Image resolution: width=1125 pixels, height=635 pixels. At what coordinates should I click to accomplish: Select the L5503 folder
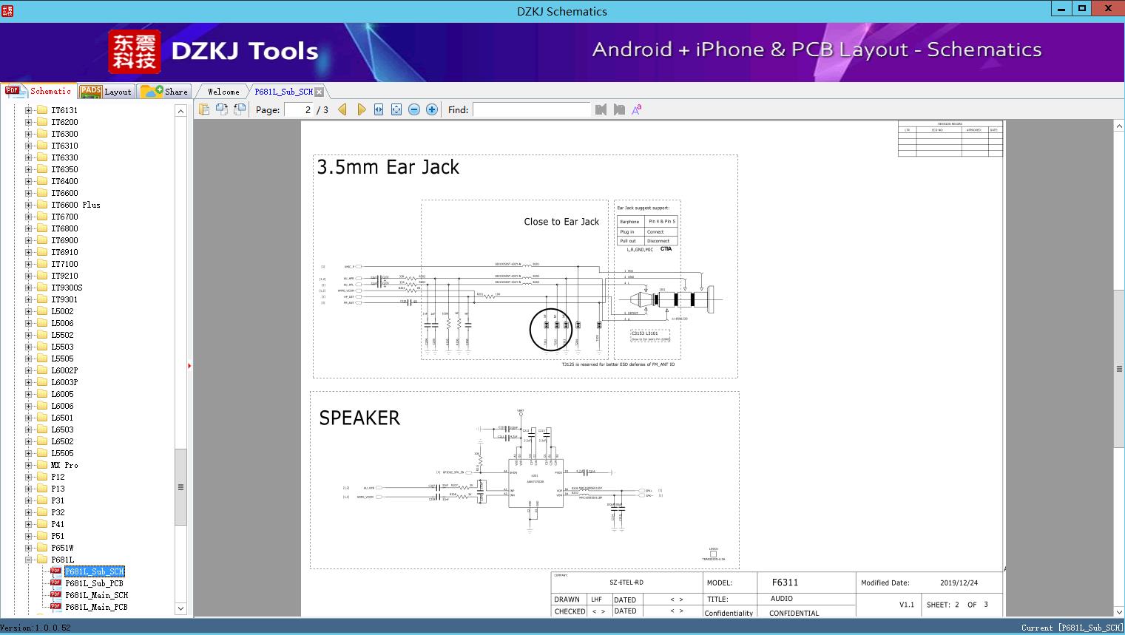pos(62,347)
